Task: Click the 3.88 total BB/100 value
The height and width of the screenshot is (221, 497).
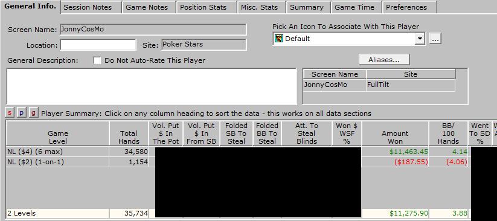Action: (448, 213)
